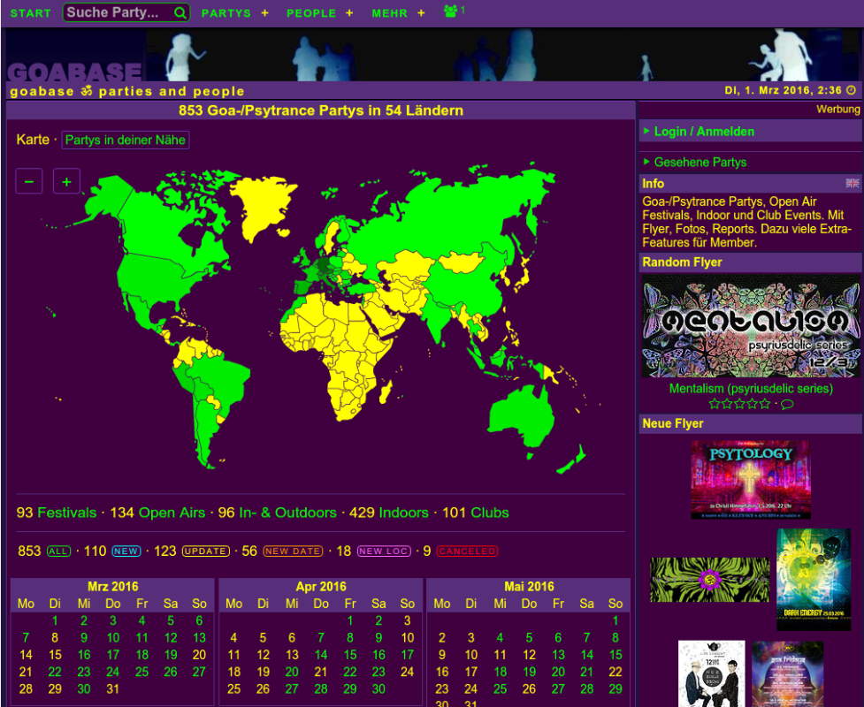This screenshot has width=864, height=707.
Task: Zoom out the map with minus button
Action: (x=28, y=181)
